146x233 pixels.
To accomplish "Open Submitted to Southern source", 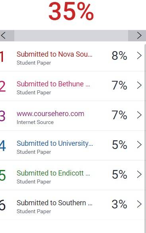I will coord(55,203).
